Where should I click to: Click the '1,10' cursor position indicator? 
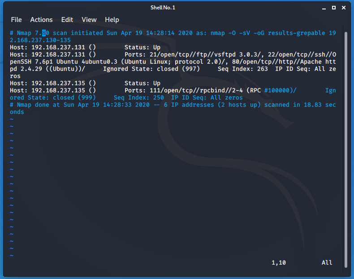pos(278,262)
